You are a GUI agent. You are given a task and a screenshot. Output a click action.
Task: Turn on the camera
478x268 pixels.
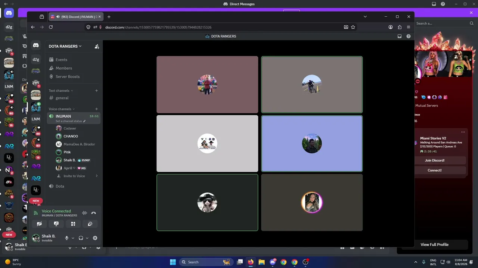(x=39, y=224)
